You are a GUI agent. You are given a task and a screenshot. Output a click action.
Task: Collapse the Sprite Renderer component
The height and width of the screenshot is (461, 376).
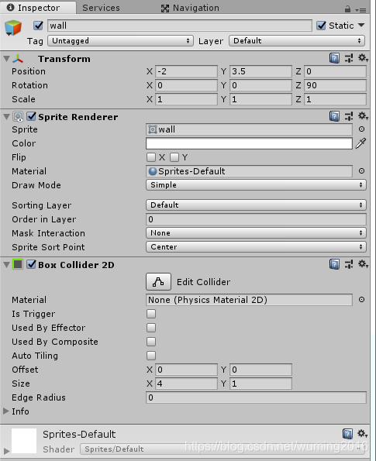click(6, 117)
